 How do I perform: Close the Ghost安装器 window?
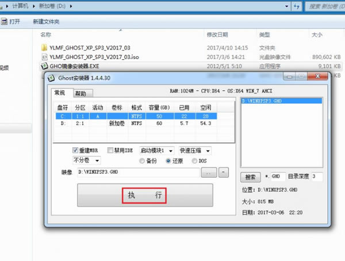click(318, 76)
